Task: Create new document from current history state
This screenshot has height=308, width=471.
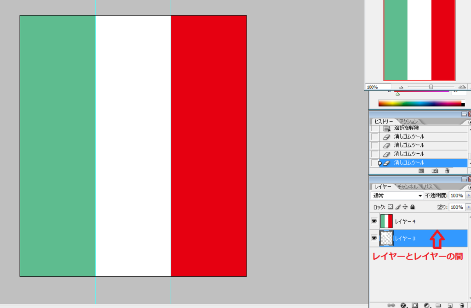Action: click(421, 171)
